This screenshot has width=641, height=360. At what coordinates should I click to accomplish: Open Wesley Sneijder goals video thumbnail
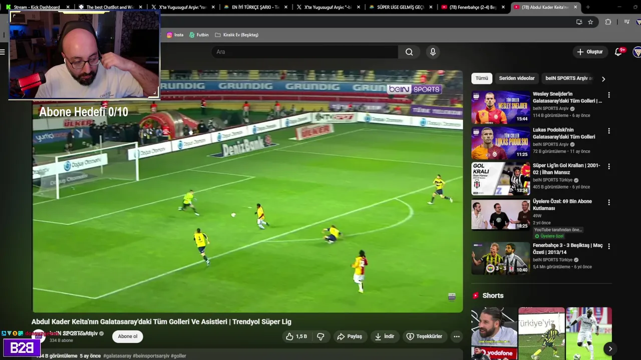tap(500, 107)
